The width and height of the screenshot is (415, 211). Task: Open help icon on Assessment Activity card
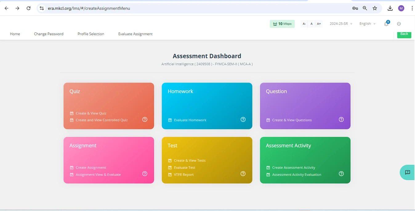[x=341, y=174]
